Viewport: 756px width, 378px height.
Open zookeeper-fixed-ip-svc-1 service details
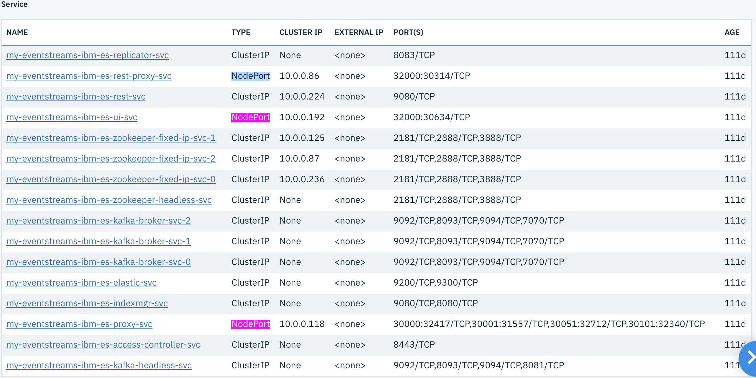pos(111,138)
